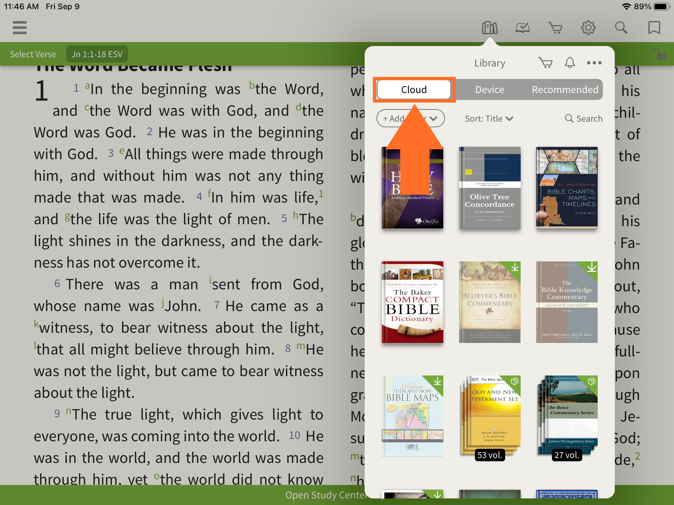The image size is (674, 505).
Task: Open the settings gear icon
Action: pos(588,28)
